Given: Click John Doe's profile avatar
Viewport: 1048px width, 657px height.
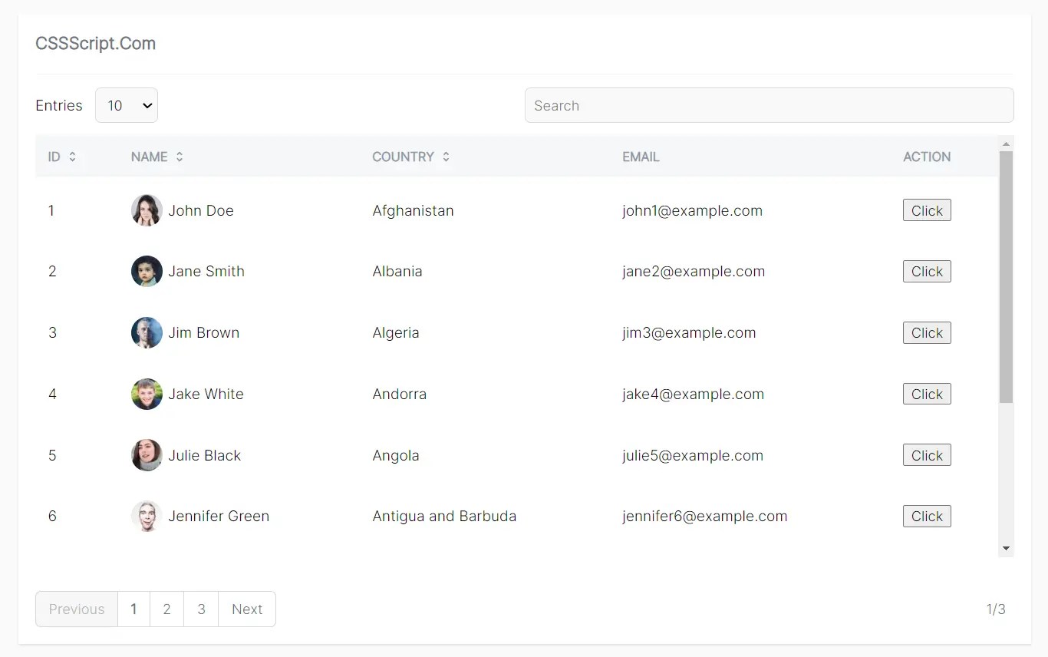Looking at the screenshot, I should pos(147,210).
